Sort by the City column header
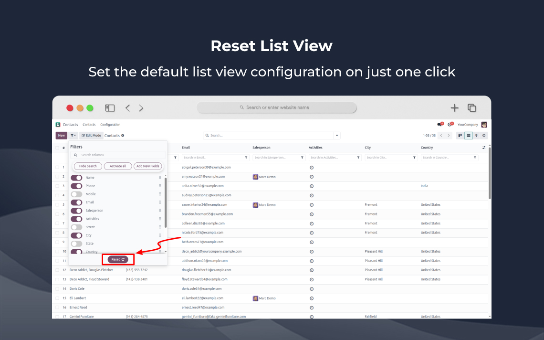544x340 pixels. coord(368,148)
